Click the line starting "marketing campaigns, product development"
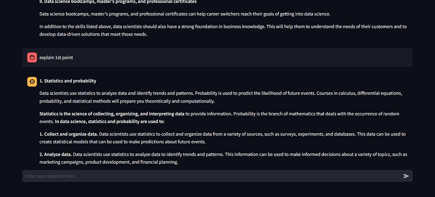The width and height of the screenshot is (435, 197). click(108, 162)
